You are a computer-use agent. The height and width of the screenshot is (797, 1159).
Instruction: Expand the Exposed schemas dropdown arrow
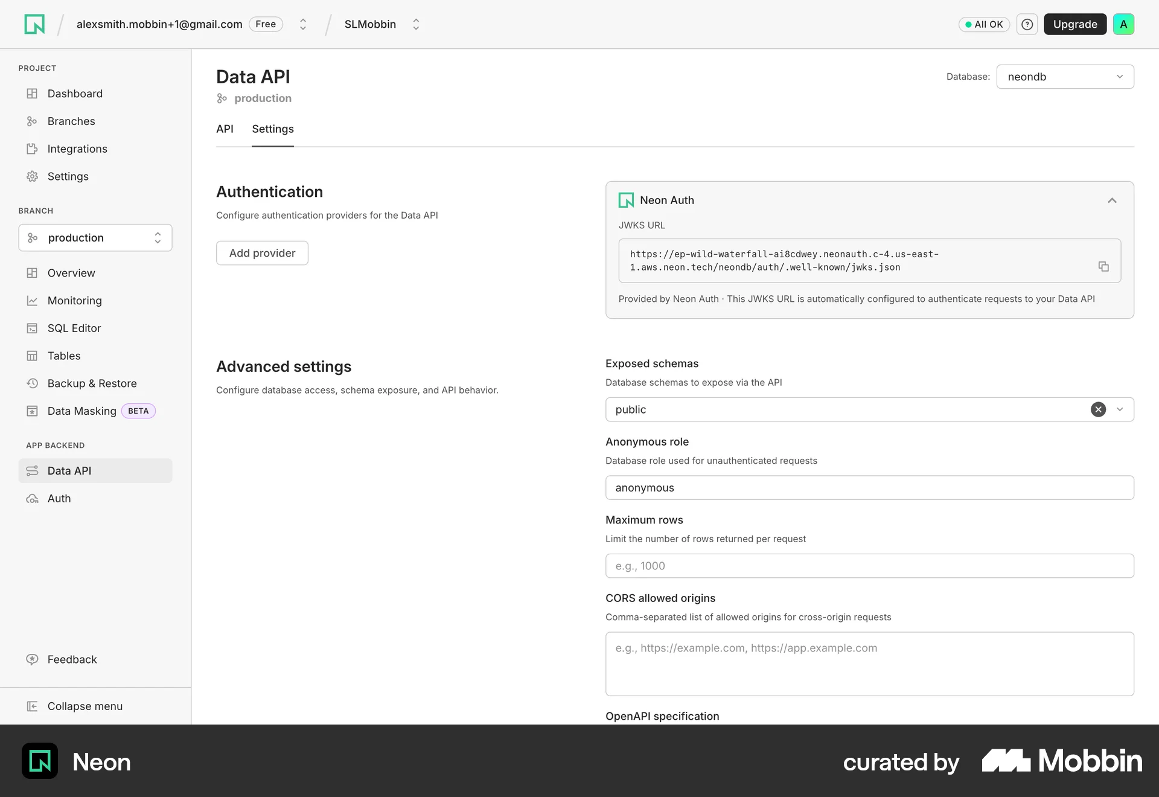pos(1120,409)
